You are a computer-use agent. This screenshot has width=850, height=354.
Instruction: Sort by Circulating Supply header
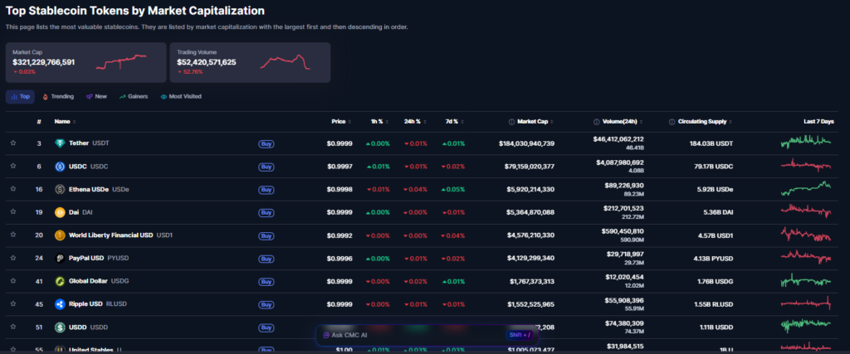(705, 122)
